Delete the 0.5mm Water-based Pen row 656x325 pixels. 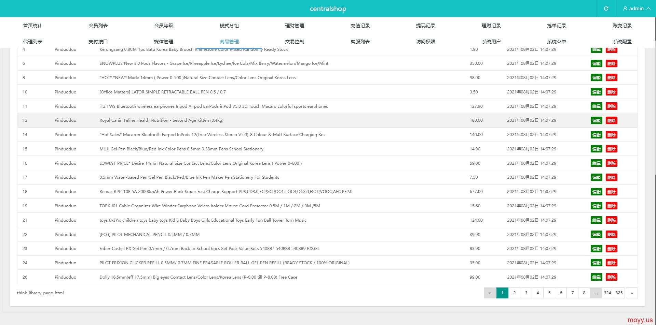click(x=612, y=177)
